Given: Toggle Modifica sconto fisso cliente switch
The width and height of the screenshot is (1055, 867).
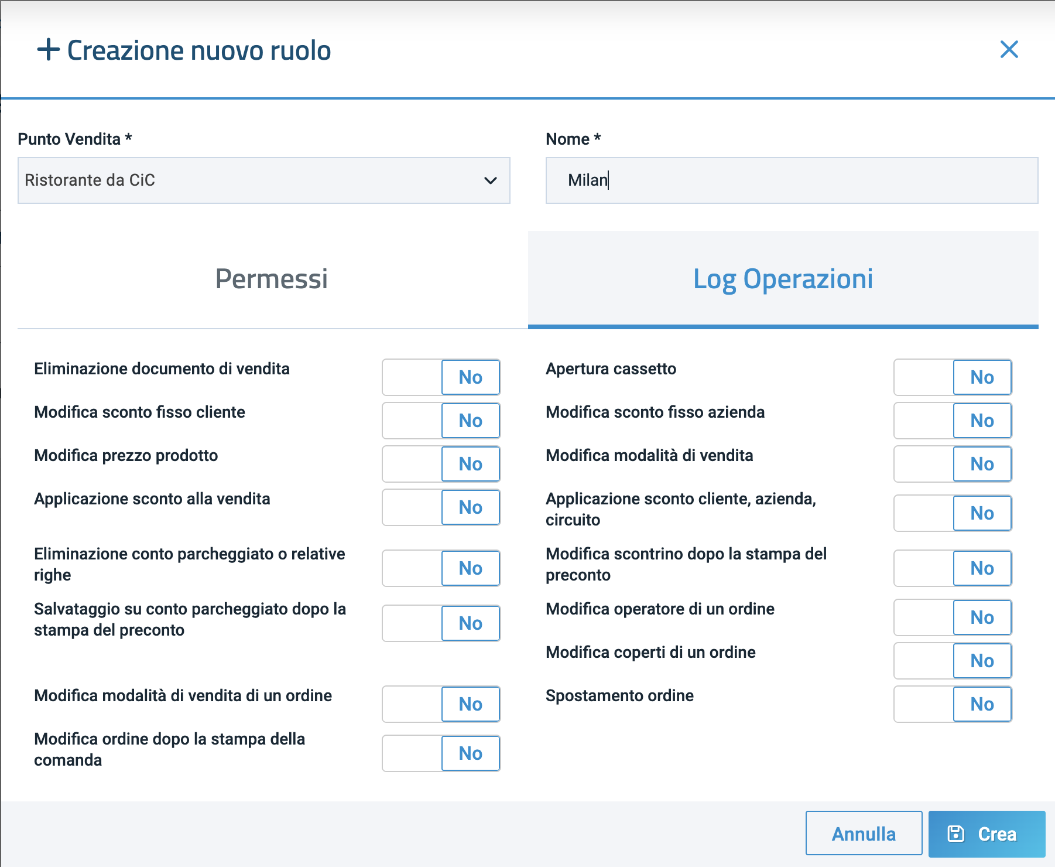Looking at the screenshot, I should tap(441, 421).
